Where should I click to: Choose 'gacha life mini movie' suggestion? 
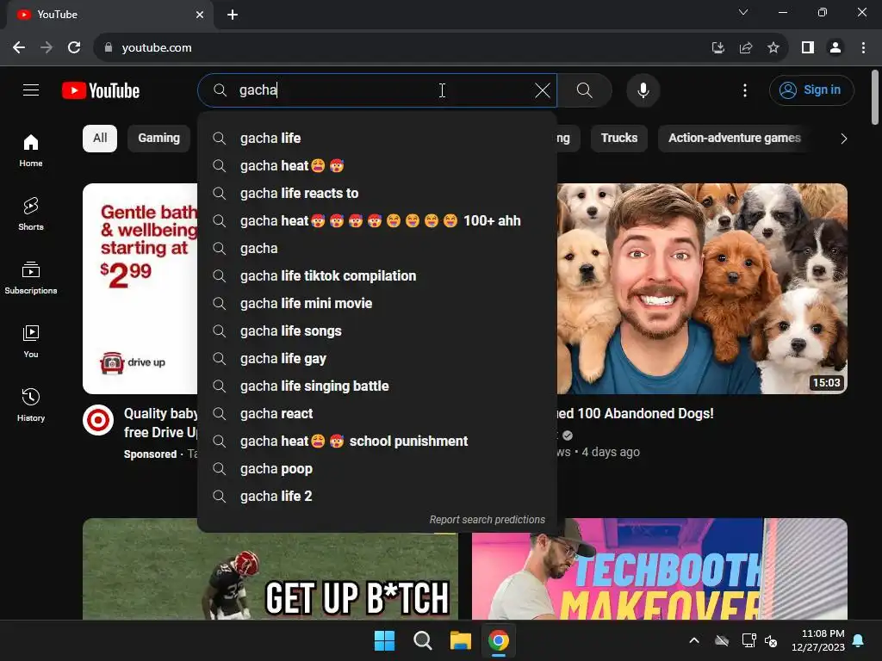pyautogui.click(x=377, y=304)
